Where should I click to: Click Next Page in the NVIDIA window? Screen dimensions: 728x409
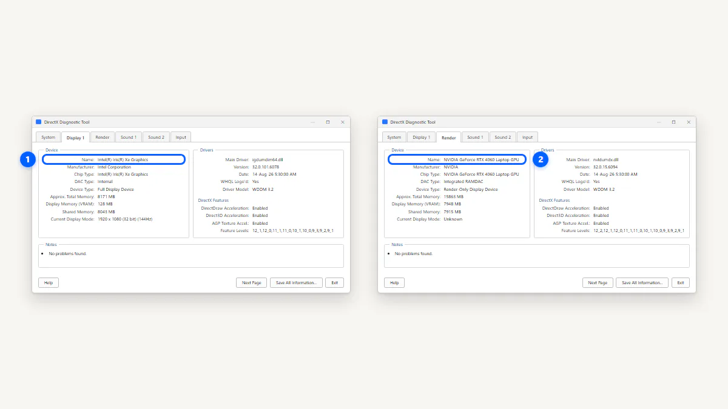pos(598,283)
